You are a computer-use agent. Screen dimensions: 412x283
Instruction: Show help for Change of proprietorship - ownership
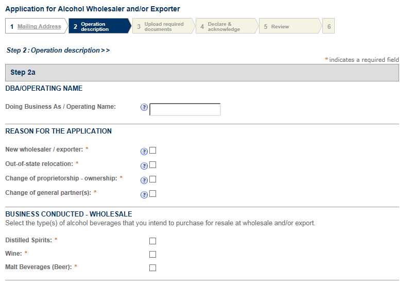pyautogui.click(x=144, y=180)
